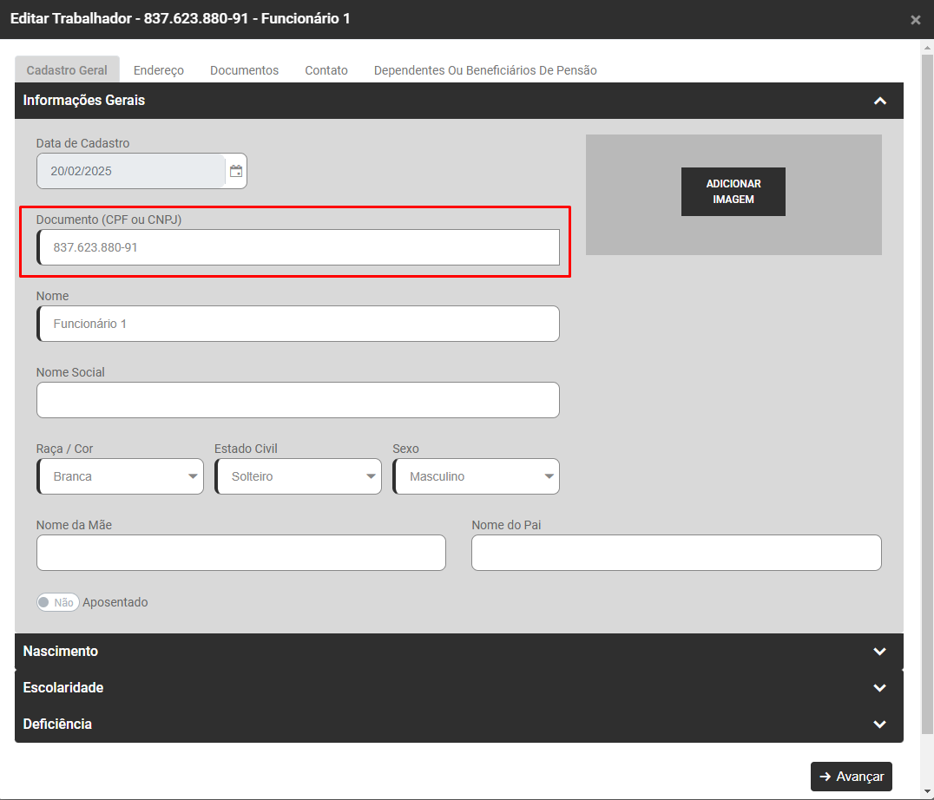
Task: Open Dependentes Ou Beneficiários De Pensão tab
Action: coord(485,70)
